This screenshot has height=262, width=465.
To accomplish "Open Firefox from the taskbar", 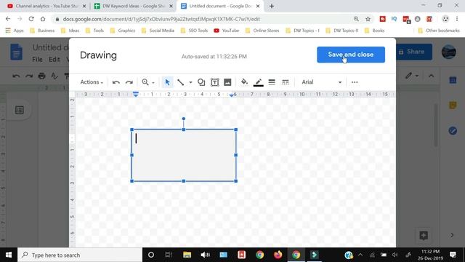I will pos(278,255).
